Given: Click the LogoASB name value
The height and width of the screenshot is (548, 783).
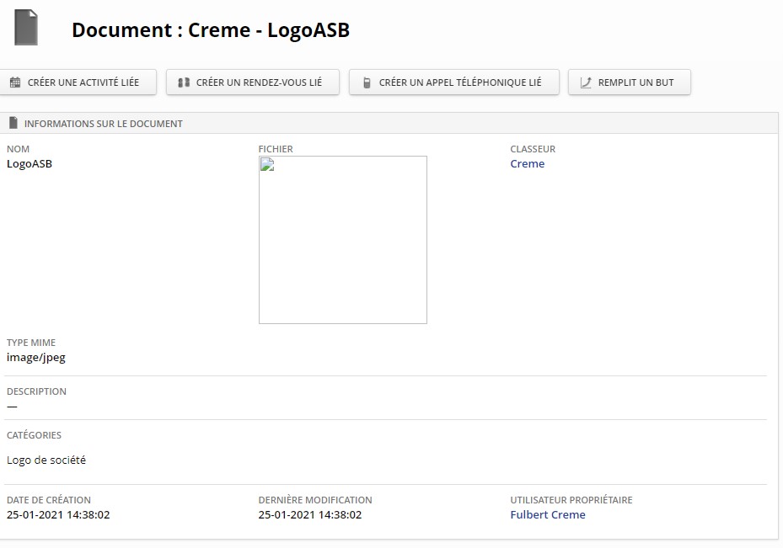Looking at the screenshot, I should (x=29, y=163).
